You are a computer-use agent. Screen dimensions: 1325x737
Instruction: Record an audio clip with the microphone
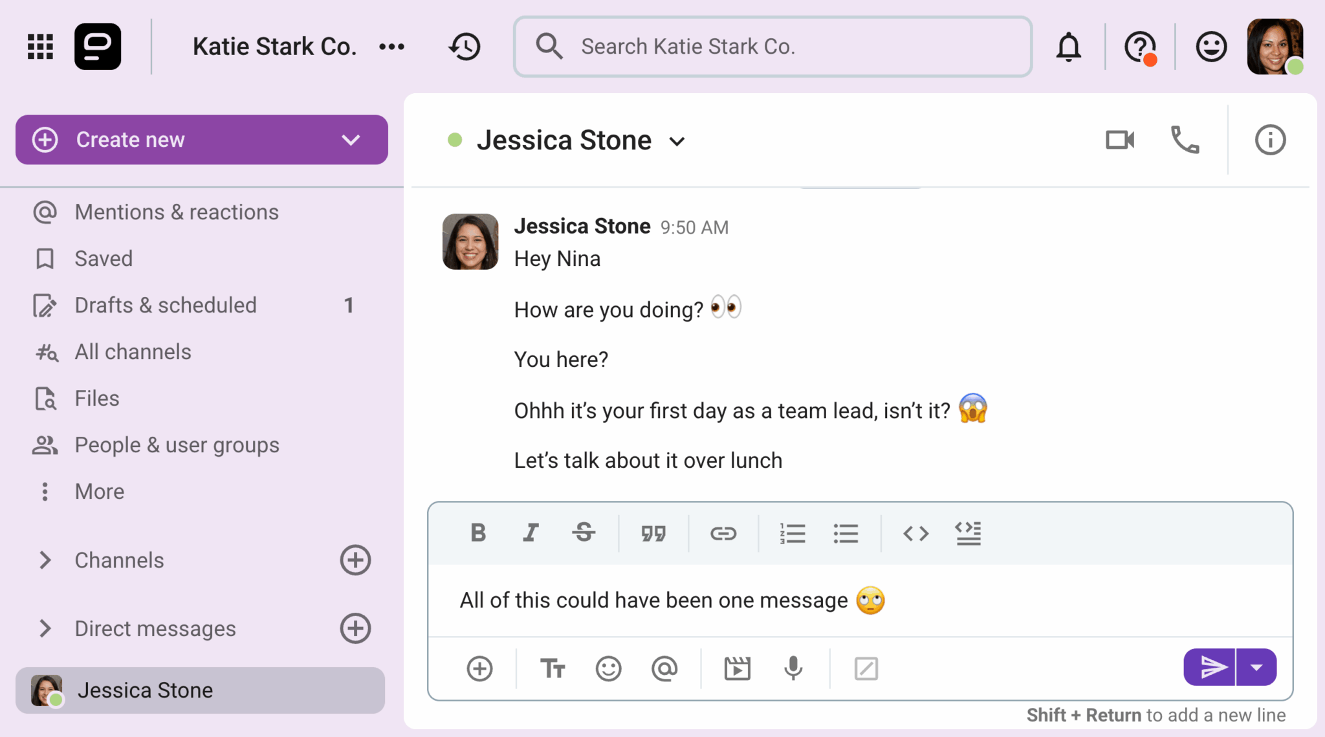(x=793, y=668)
